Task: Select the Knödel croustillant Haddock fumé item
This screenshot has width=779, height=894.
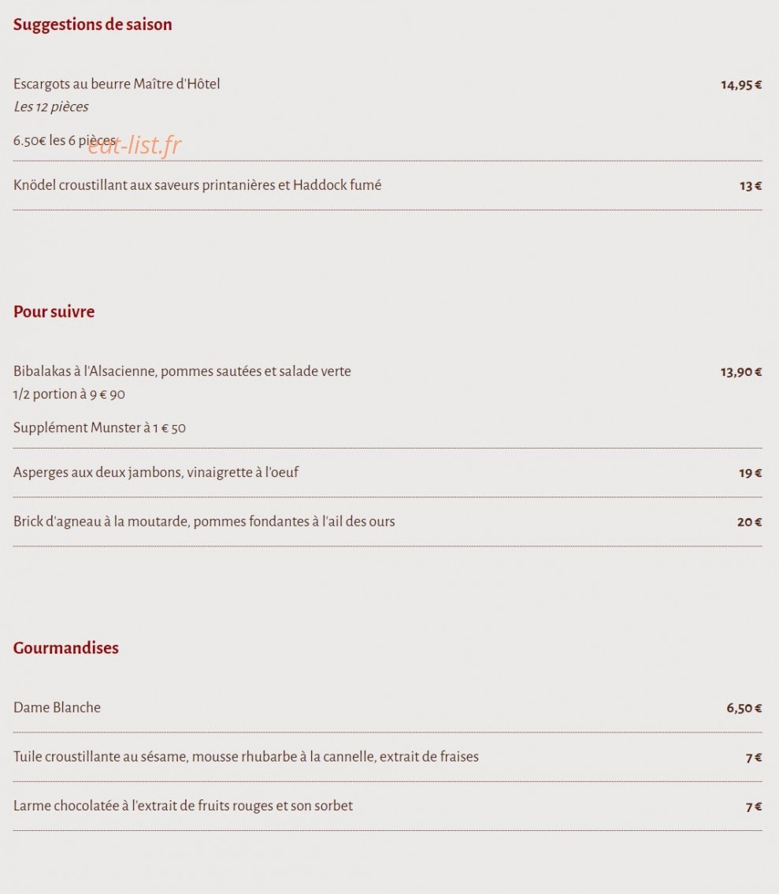Action: [x=197, y=184]
